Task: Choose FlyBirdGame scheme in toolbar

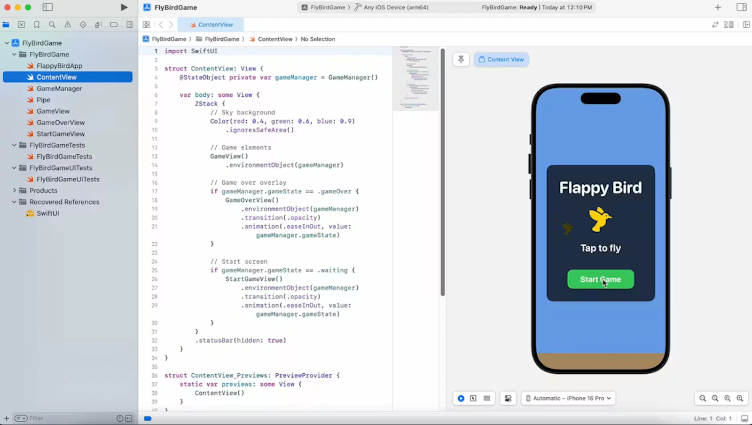Action: 323,8
